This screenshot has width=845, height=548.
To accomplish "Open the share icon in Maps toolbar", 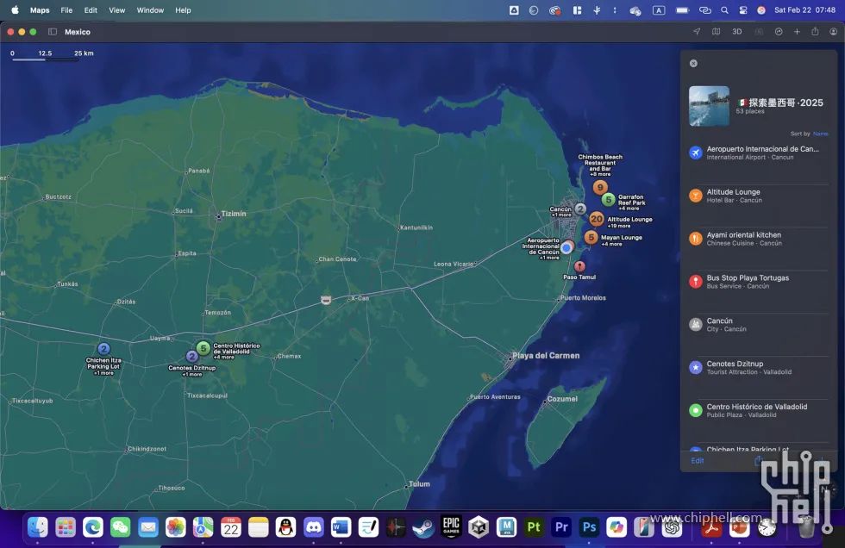I will [x=815, y=32].
